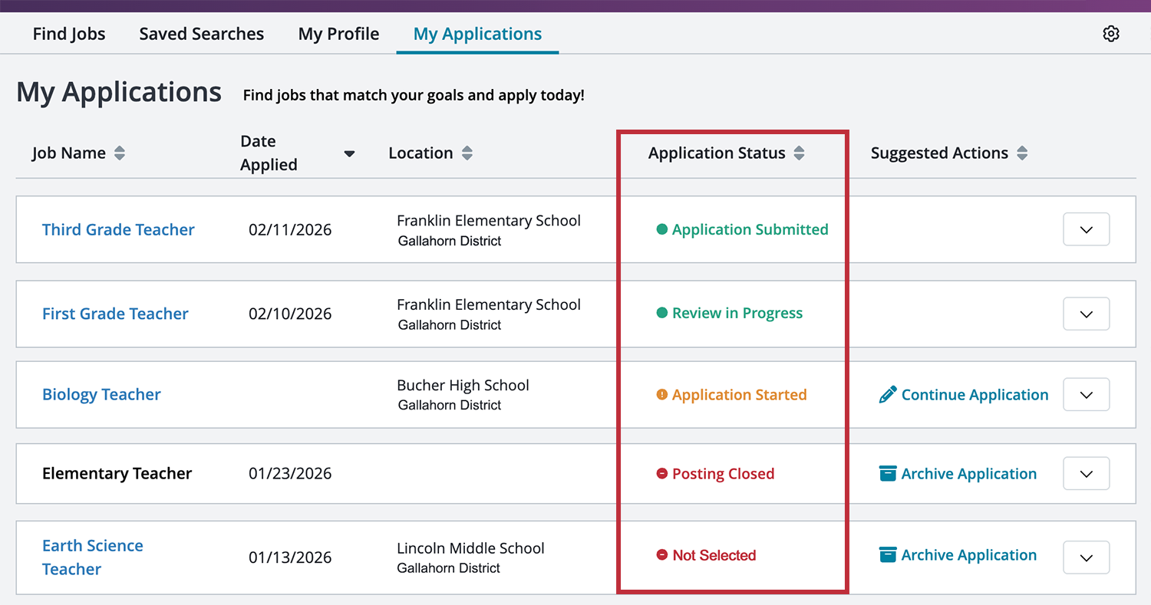Open the Saved Searches tab
The height and width of the screenshot is (605, 1151).
[201, 33]
